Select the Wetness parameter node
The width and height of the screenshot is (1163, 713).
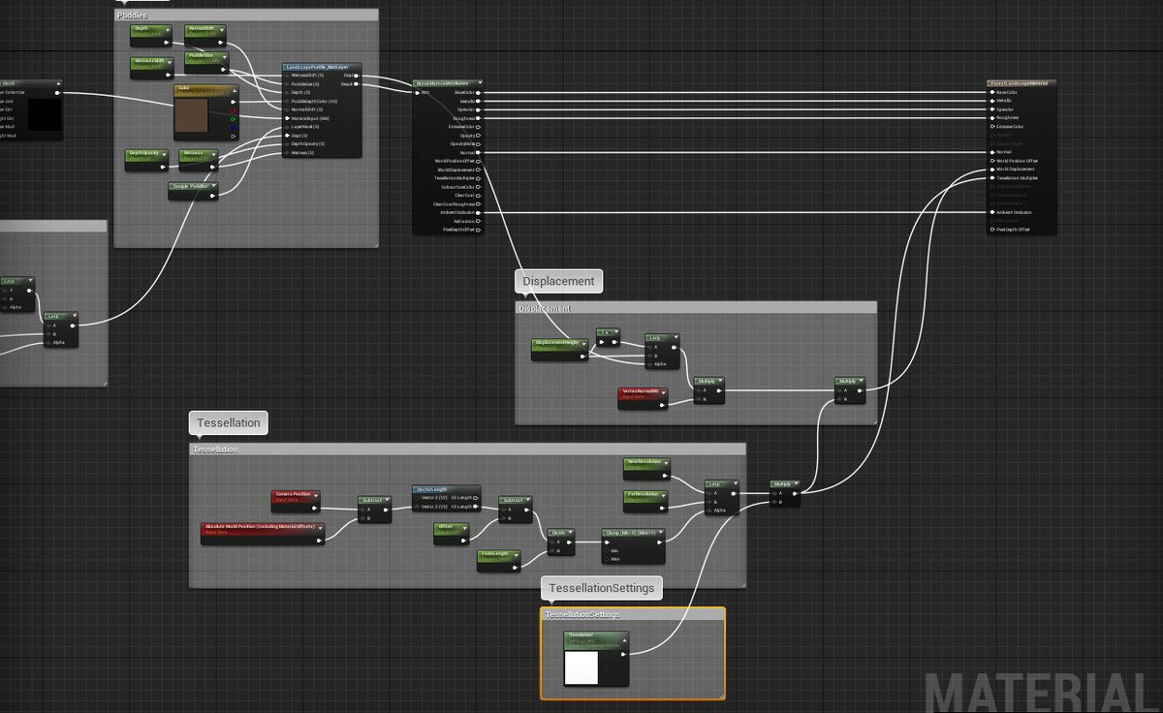point(199,160)
